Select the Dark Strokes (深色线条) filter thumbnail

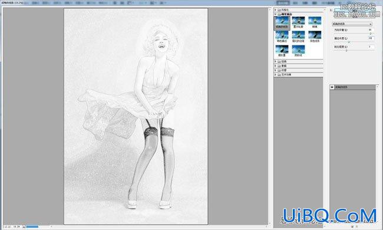click(x=315, y=37)
